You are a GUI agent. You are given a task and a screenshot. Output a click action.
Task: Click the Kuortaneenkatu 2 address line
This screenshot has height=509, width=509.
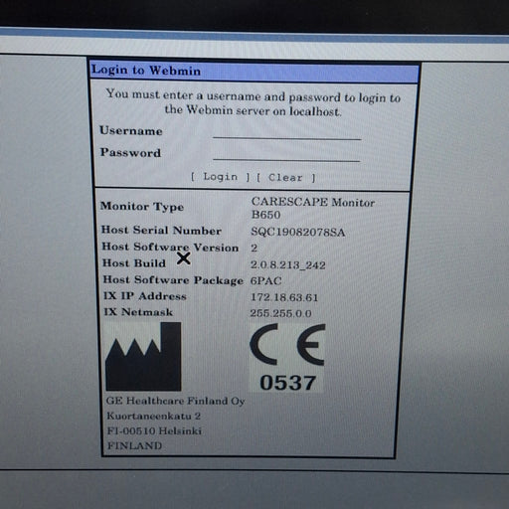point(153,416)
